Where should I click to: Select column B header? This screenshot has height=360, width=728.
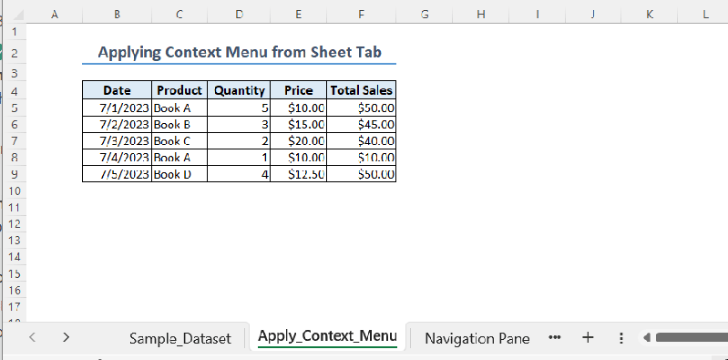click(117, 15)
